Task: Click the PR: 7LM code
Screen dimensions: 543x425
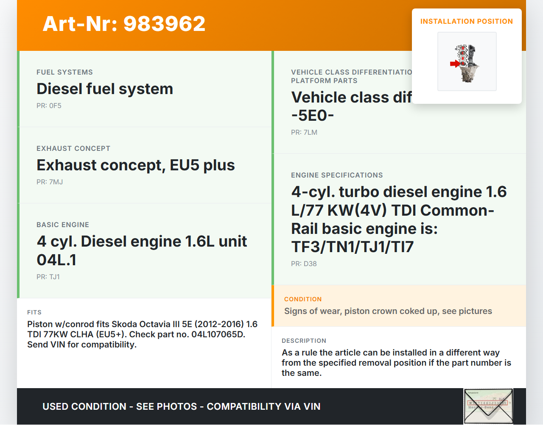Action: click(x=304, y=133)
